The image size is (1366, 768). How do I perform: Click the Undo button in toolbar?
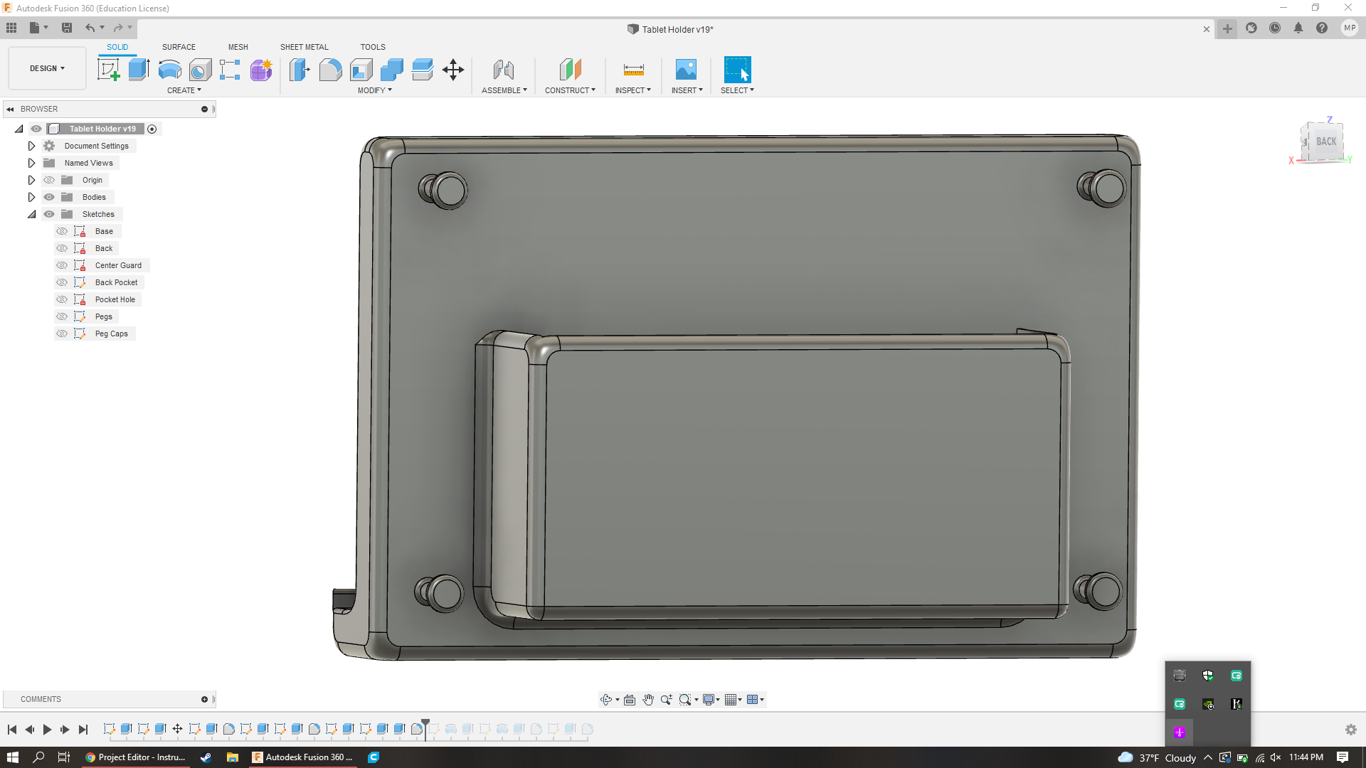click(88, 27)
